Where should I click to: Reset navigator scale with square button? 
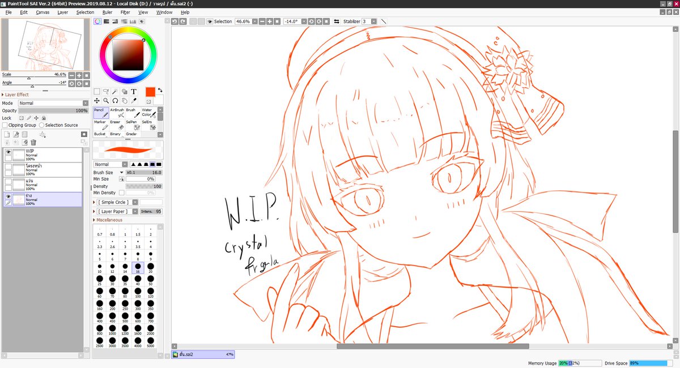[86, 75]
